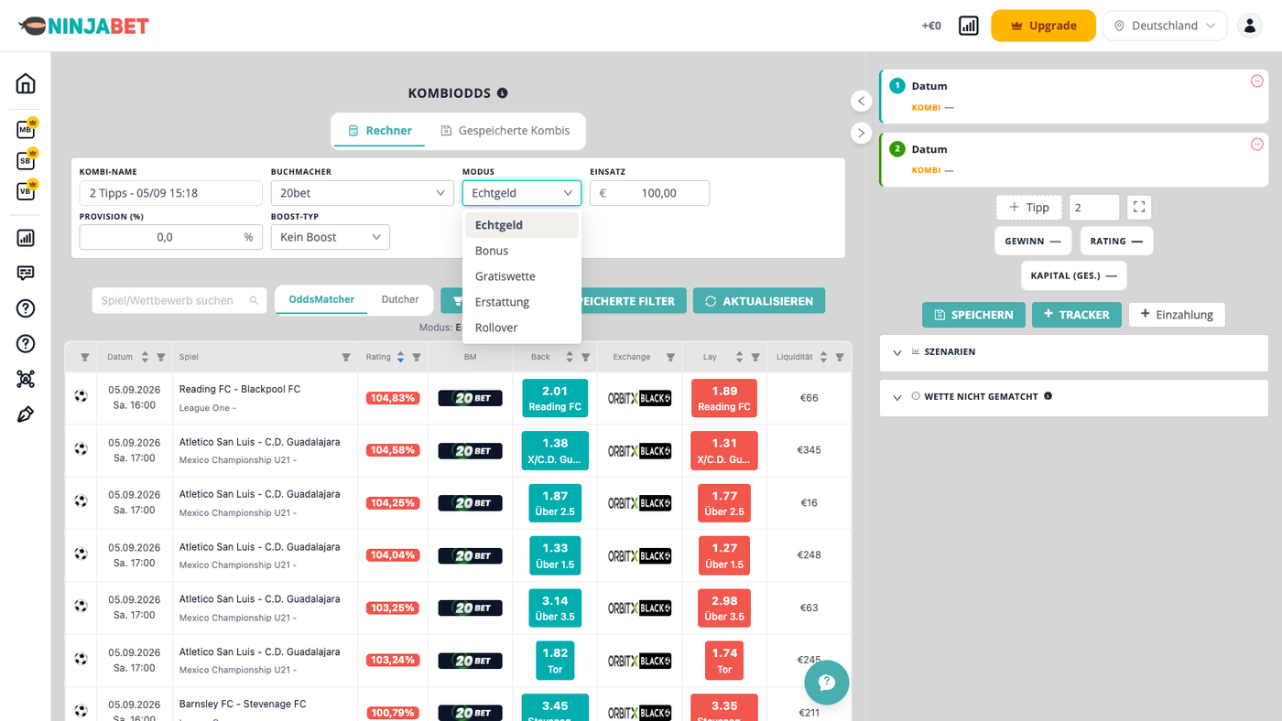Sort the Liquidität column

click(823, 357)
